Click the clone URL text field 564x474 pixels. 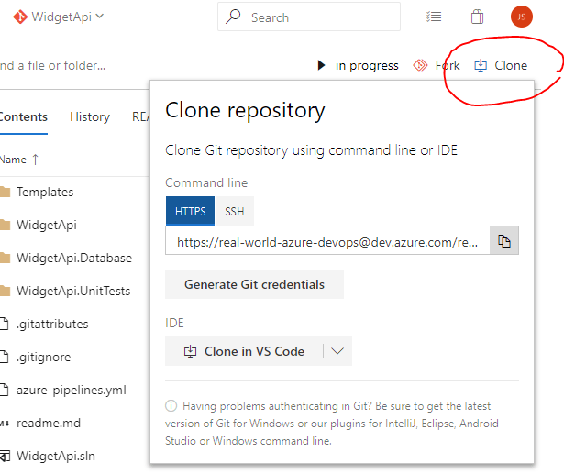coord(327,240)
